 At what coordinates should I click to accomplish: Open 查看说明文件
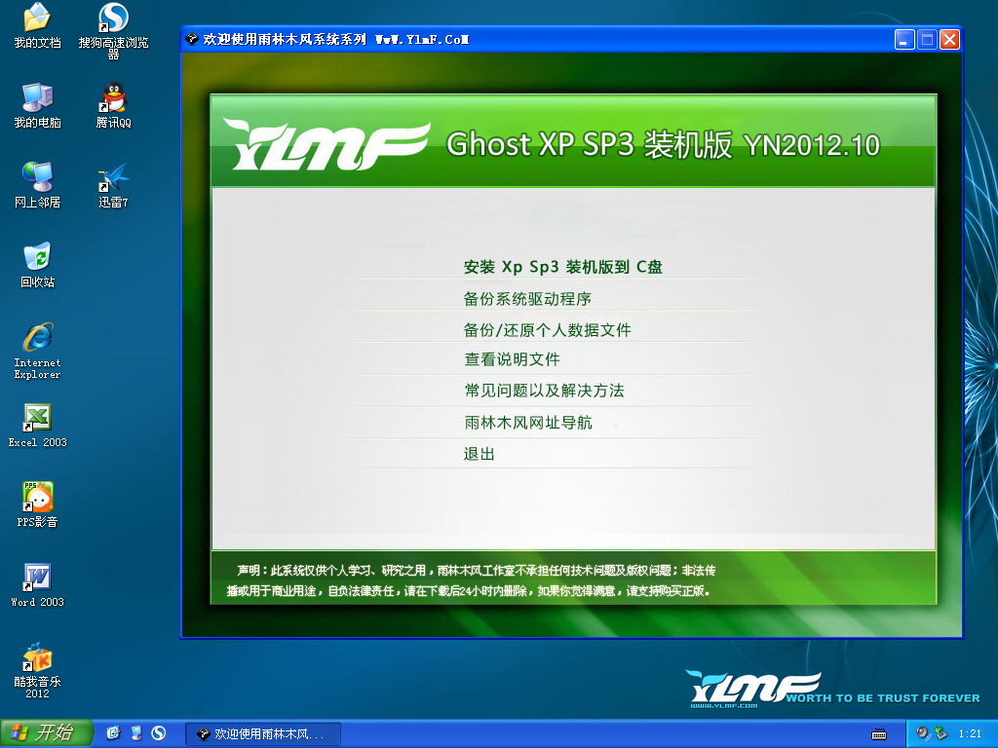click(512, 359)
